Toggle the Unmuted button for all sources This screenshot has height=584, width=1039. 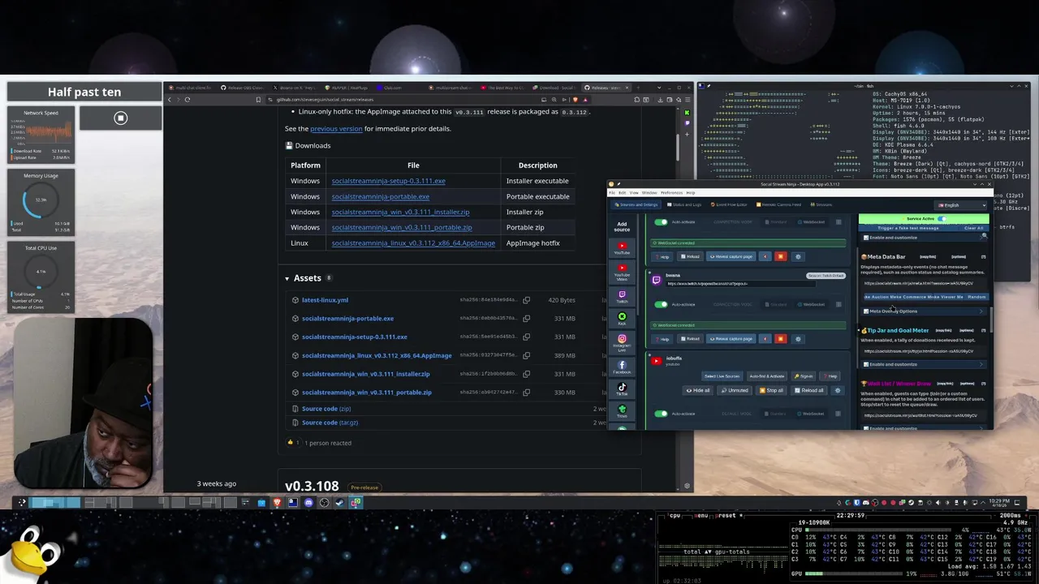tap(735, 390)
